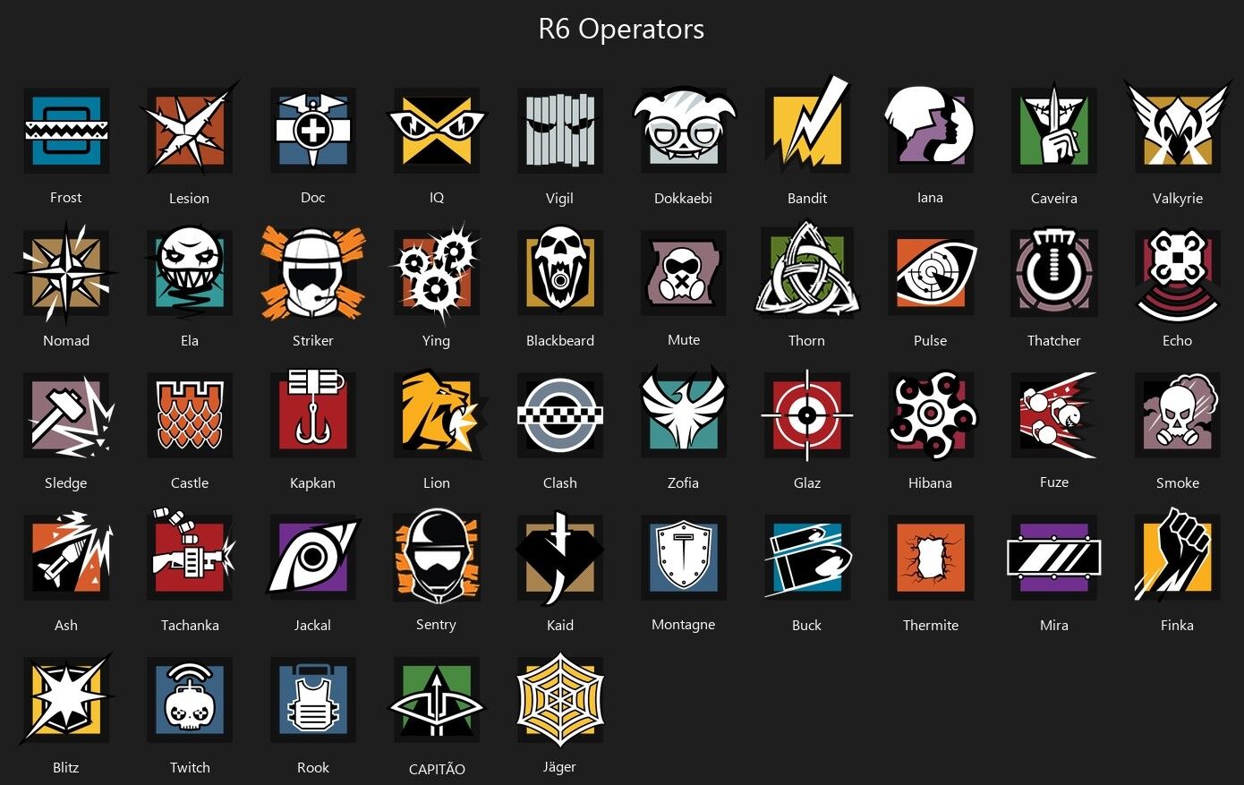Click the Lion roaring icon

point(439,414)
